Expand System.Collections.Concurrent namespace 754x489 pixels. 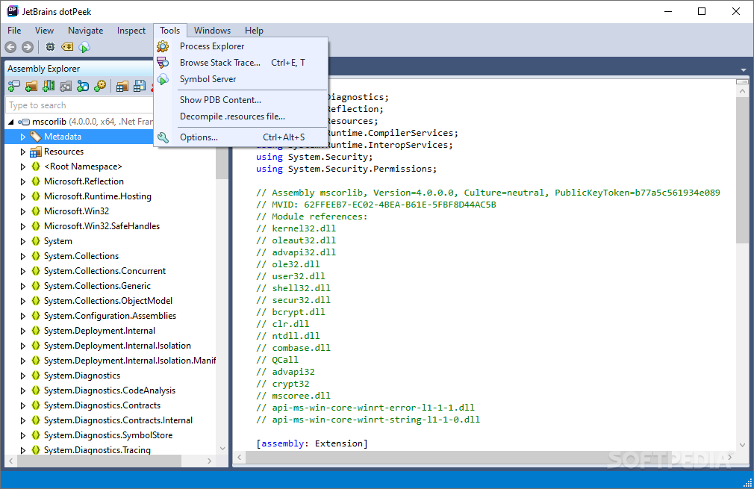pyautogui.click(x=22, y=271)
